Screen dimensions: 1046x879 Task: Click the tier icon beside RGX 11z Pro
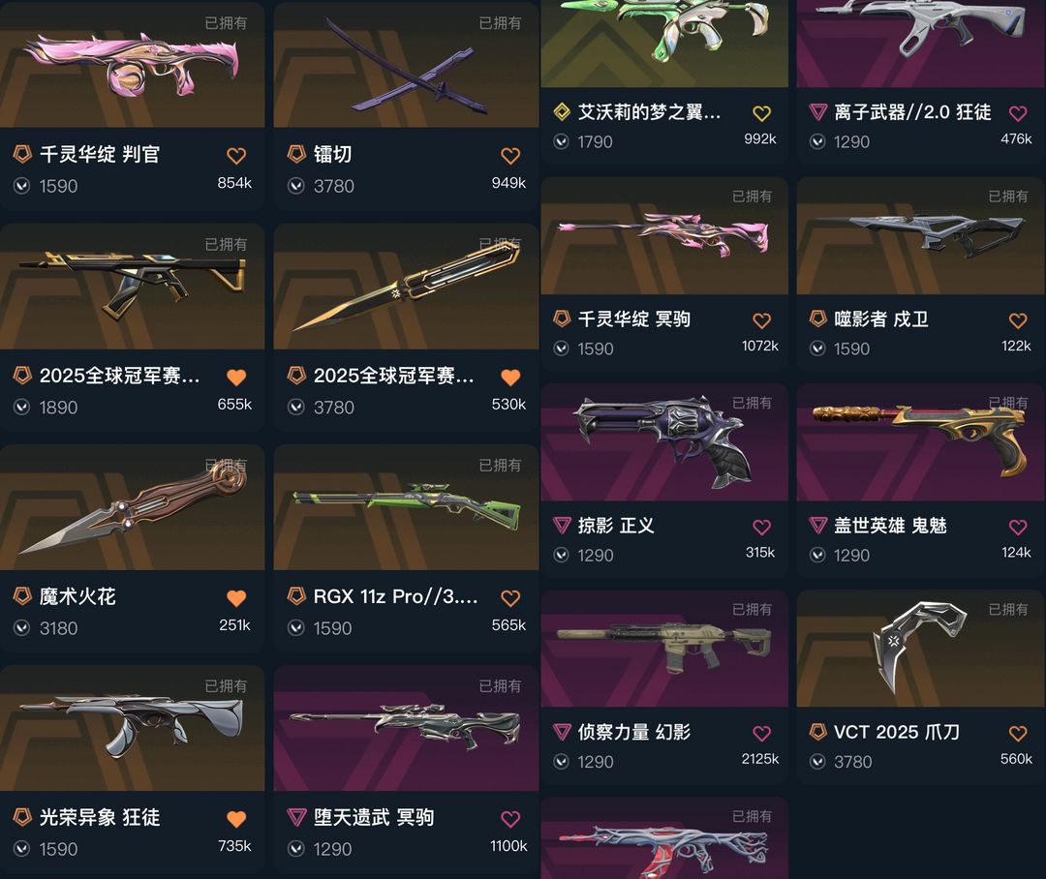(x=296, y=596)
